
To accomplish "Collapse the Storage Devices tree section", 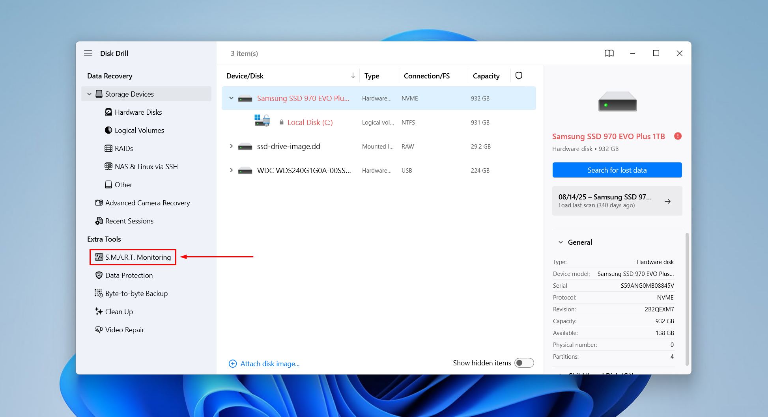I will (89, 94).
